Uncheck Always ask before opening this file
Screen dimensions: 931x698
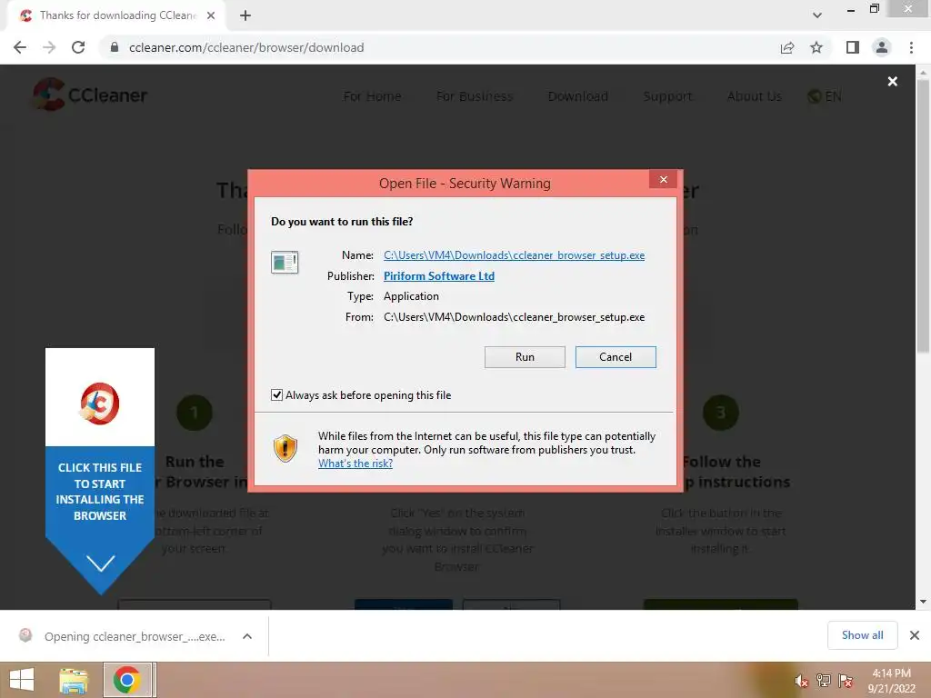tap(276, 395)
